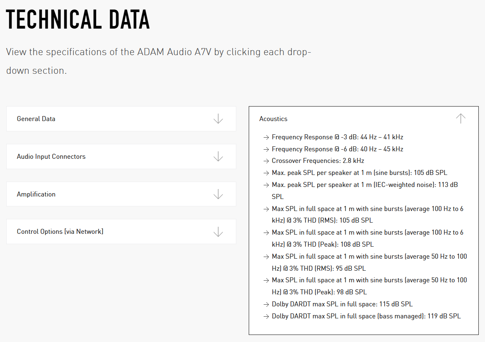Click the "View the specifications" description text
The width and height of the screenshot is (485, 342).
coord(158,52)
